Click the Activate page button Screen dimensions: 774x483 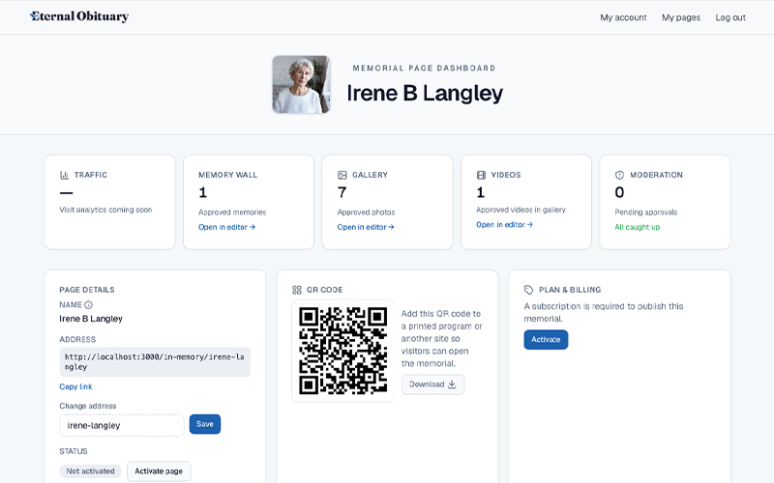click(x=159, y=471)
